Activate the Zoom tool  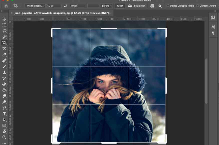tap(4, 137)
